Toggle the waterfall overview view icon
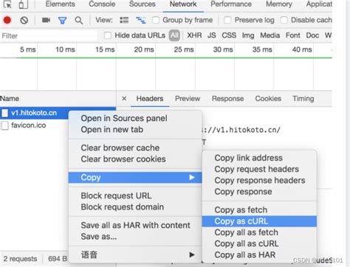This screenshot has width=350, height=267. coord(141,20)
